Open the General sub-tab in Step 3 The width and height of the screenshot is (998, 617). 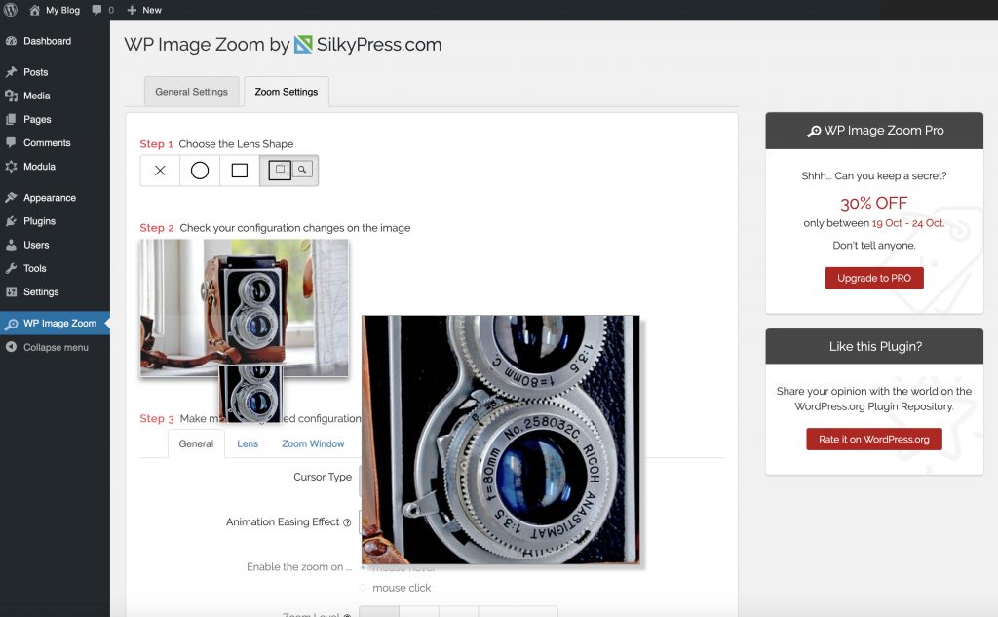[x=196, y=443]
